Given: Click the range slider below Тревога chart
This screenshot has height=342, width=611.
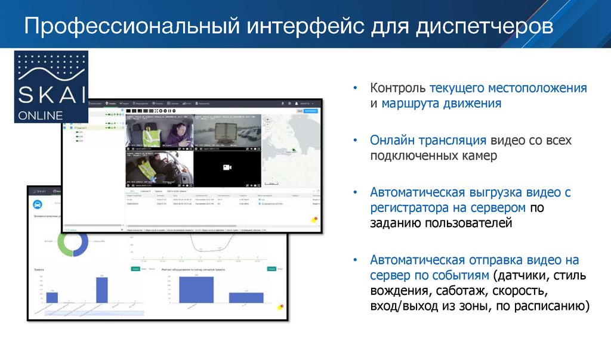Looking at the screenshot, I should [x=94, y=313].
